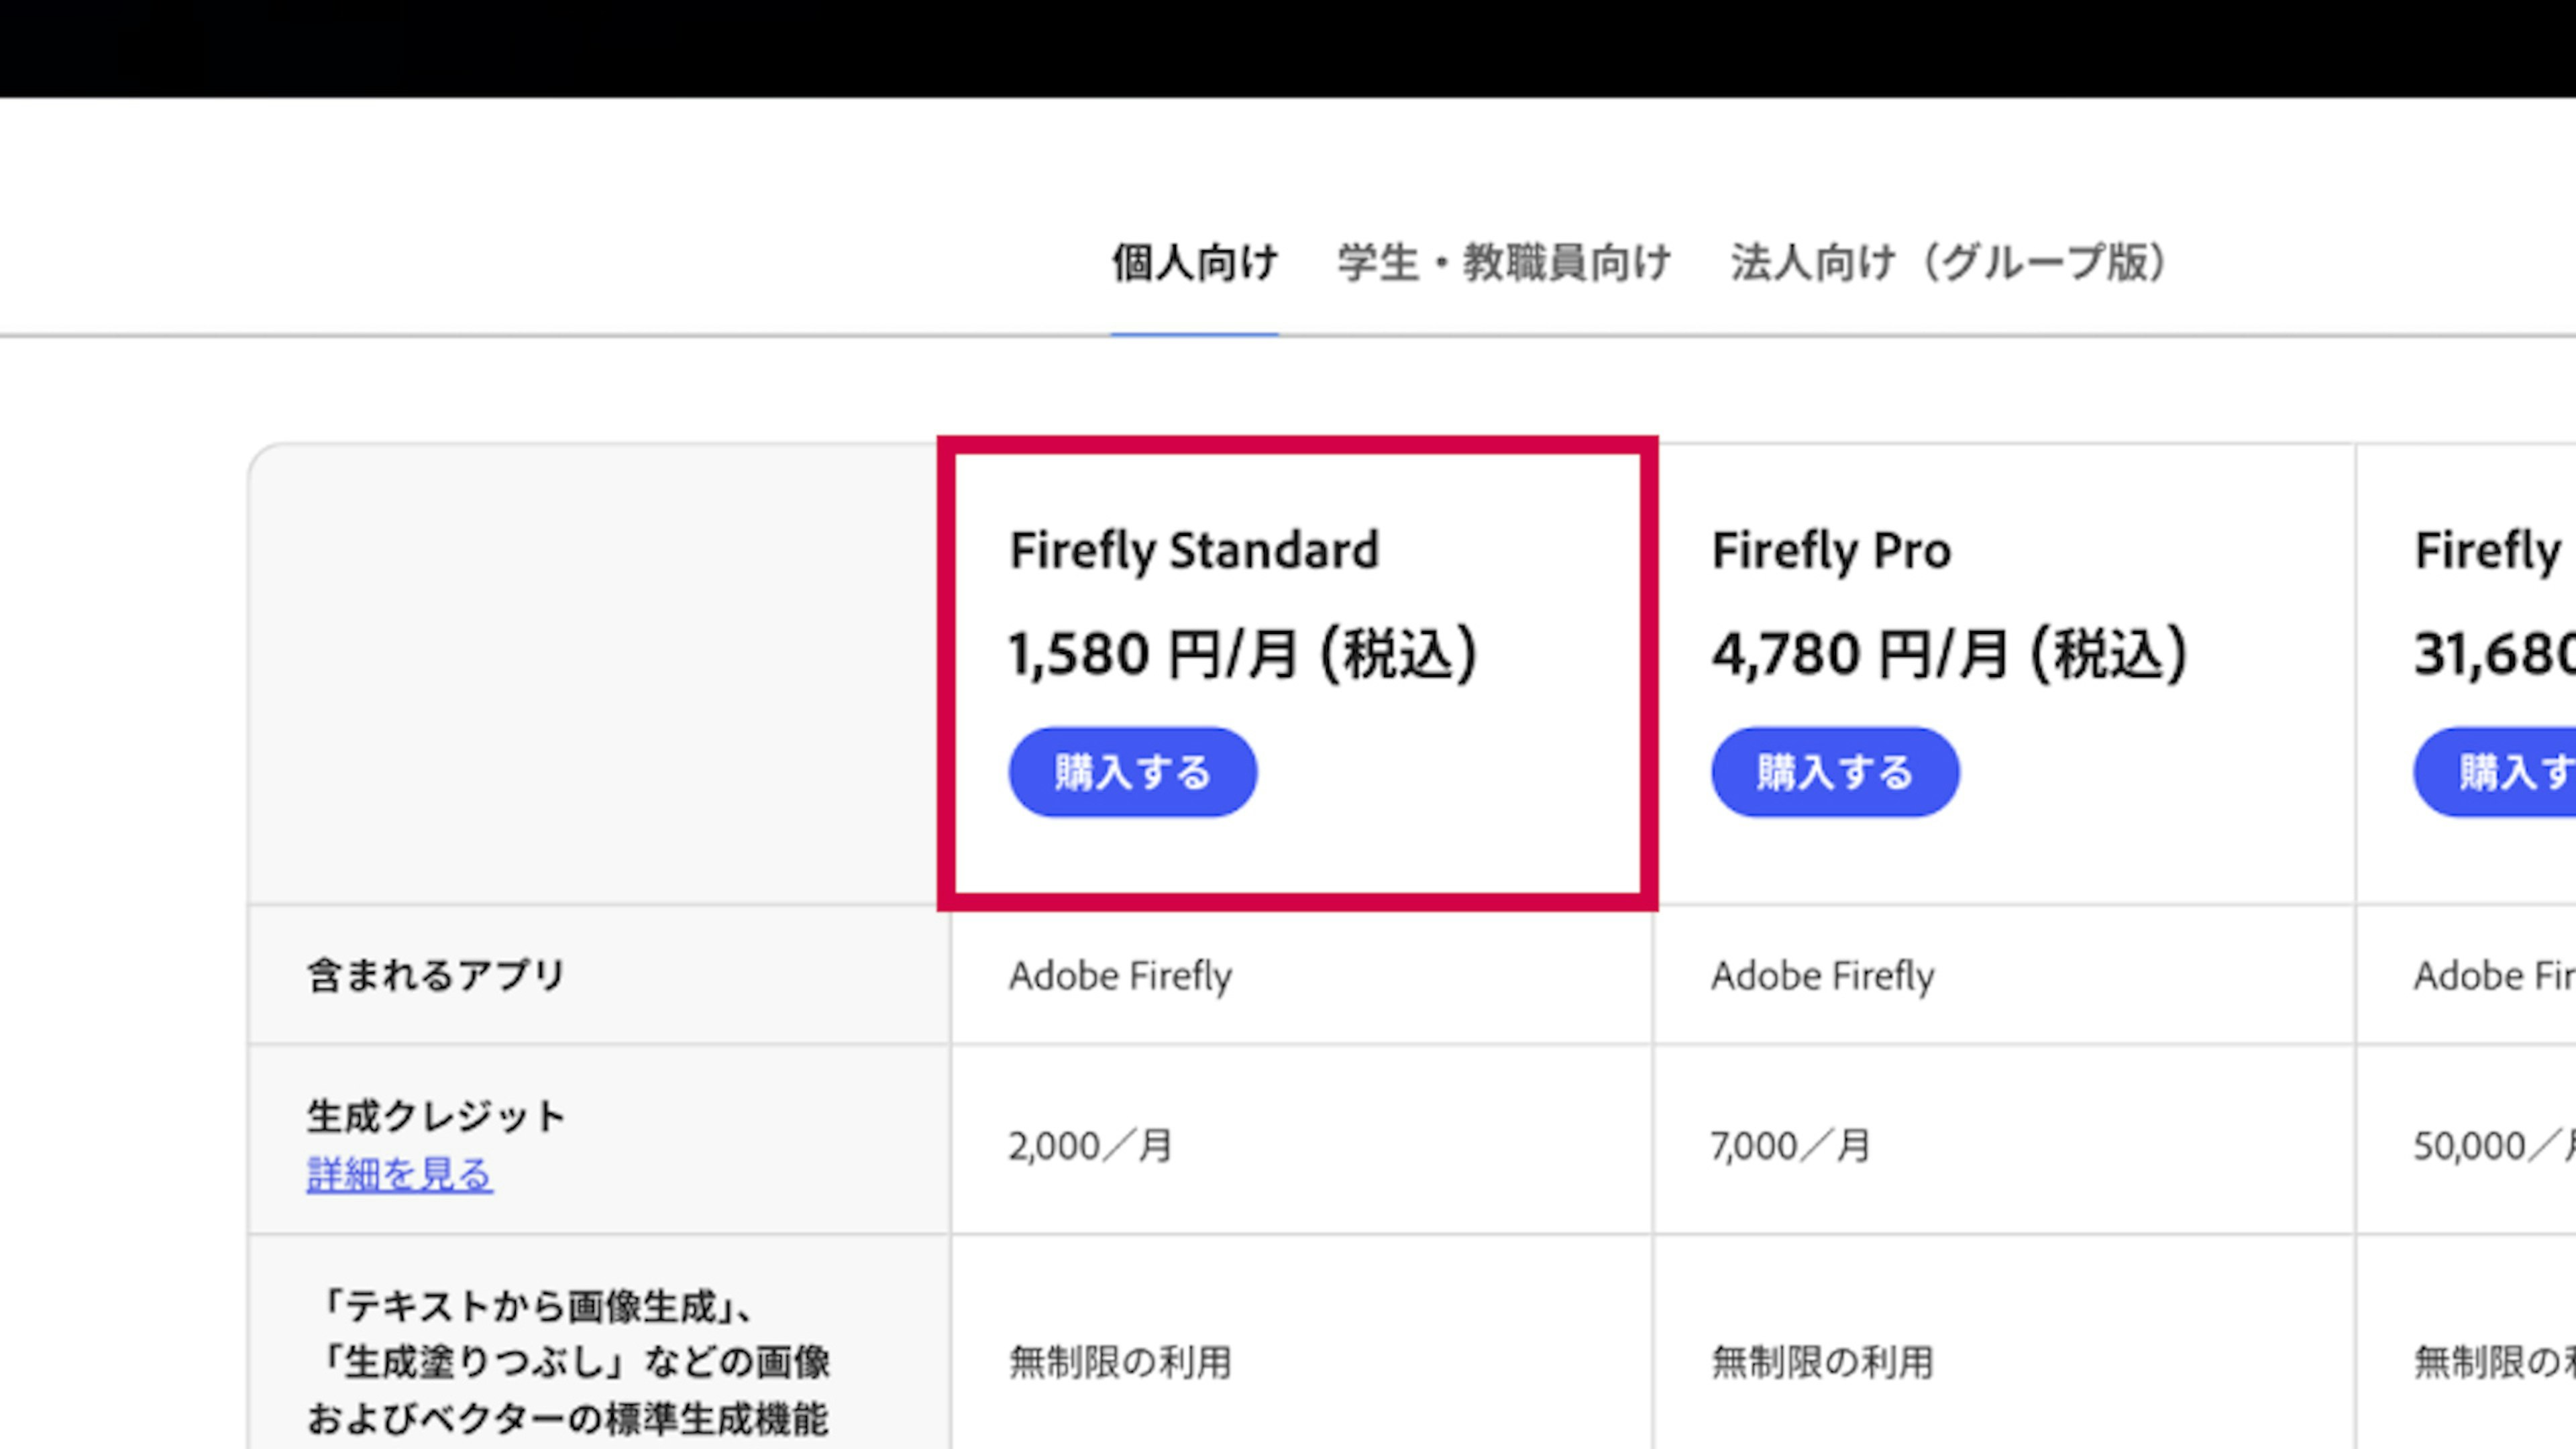The height and width of the screenshot is (1449, 2576).
Task: Select the 個人向け tab
Action: tap(1194, 263)
